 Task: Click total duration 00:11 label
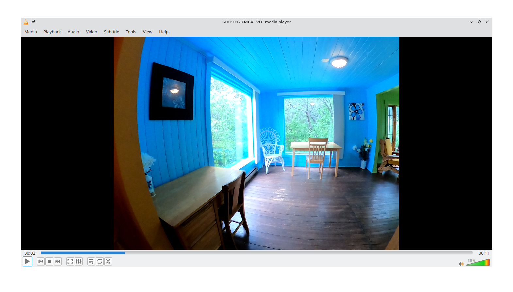pyautogui.click(x=484, y=253)
